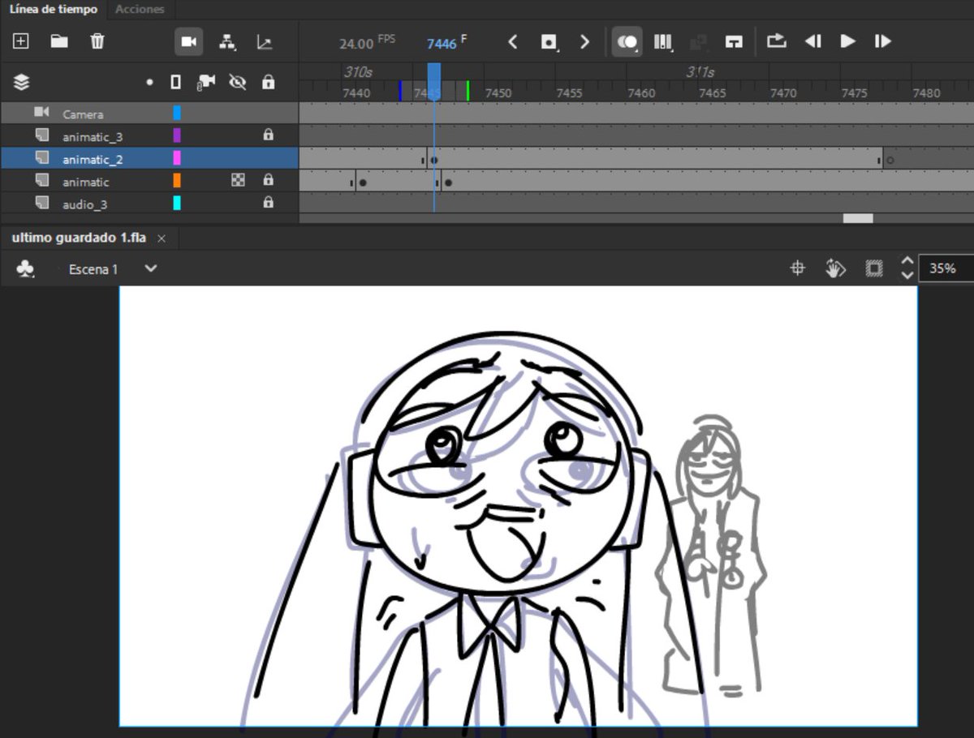Enable onion skin mode

(x=626, y=41)
